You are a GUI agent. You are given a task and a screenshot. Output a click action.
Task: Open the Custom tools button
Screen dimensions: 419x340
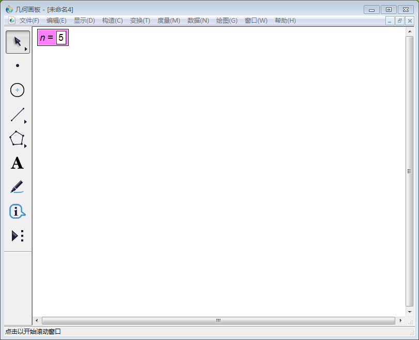tap(18, 236)
